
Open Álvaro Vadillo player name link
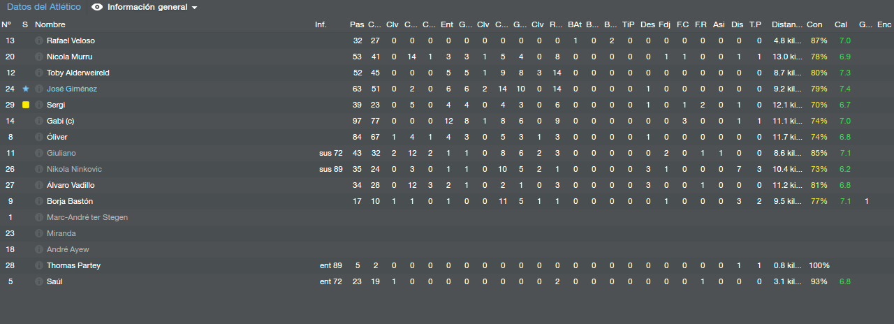click(x=71, y=186)
